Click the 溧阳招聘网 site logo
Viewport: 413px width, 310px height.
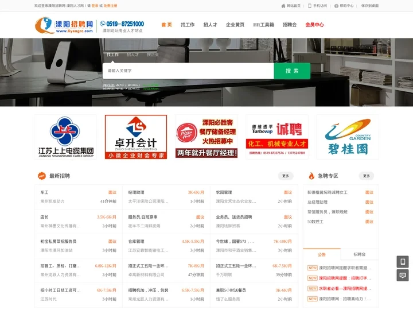[x=64, y=25]
